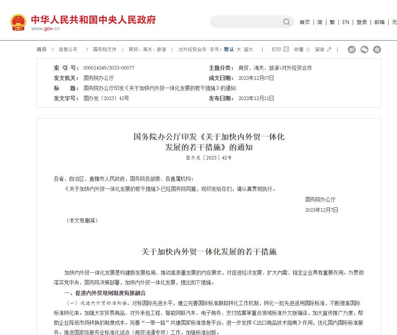Select index number 000014349/2023-00077
Viewport: 397px width, 335px height.
click(x=109, y=68)
